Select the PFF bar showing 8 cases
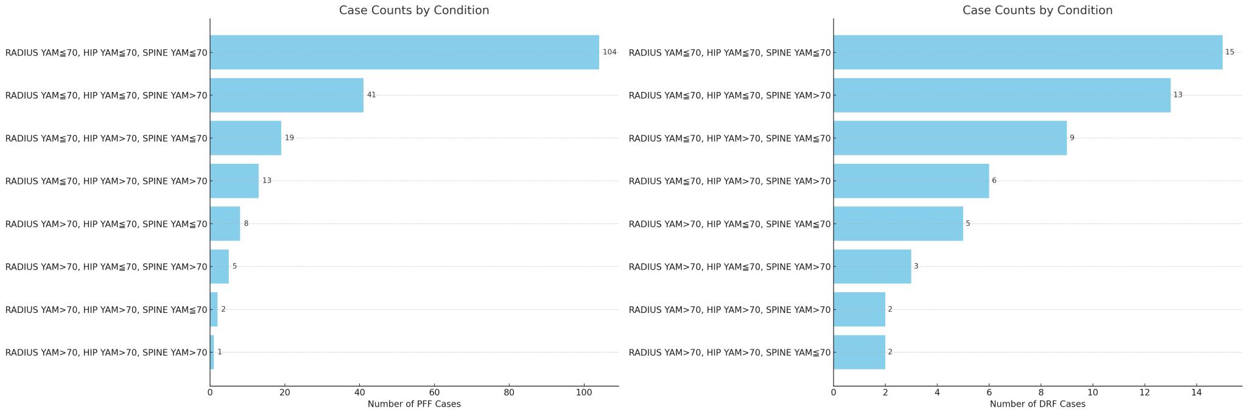The height and width of the screenshot is (414, 1247). 225,223
